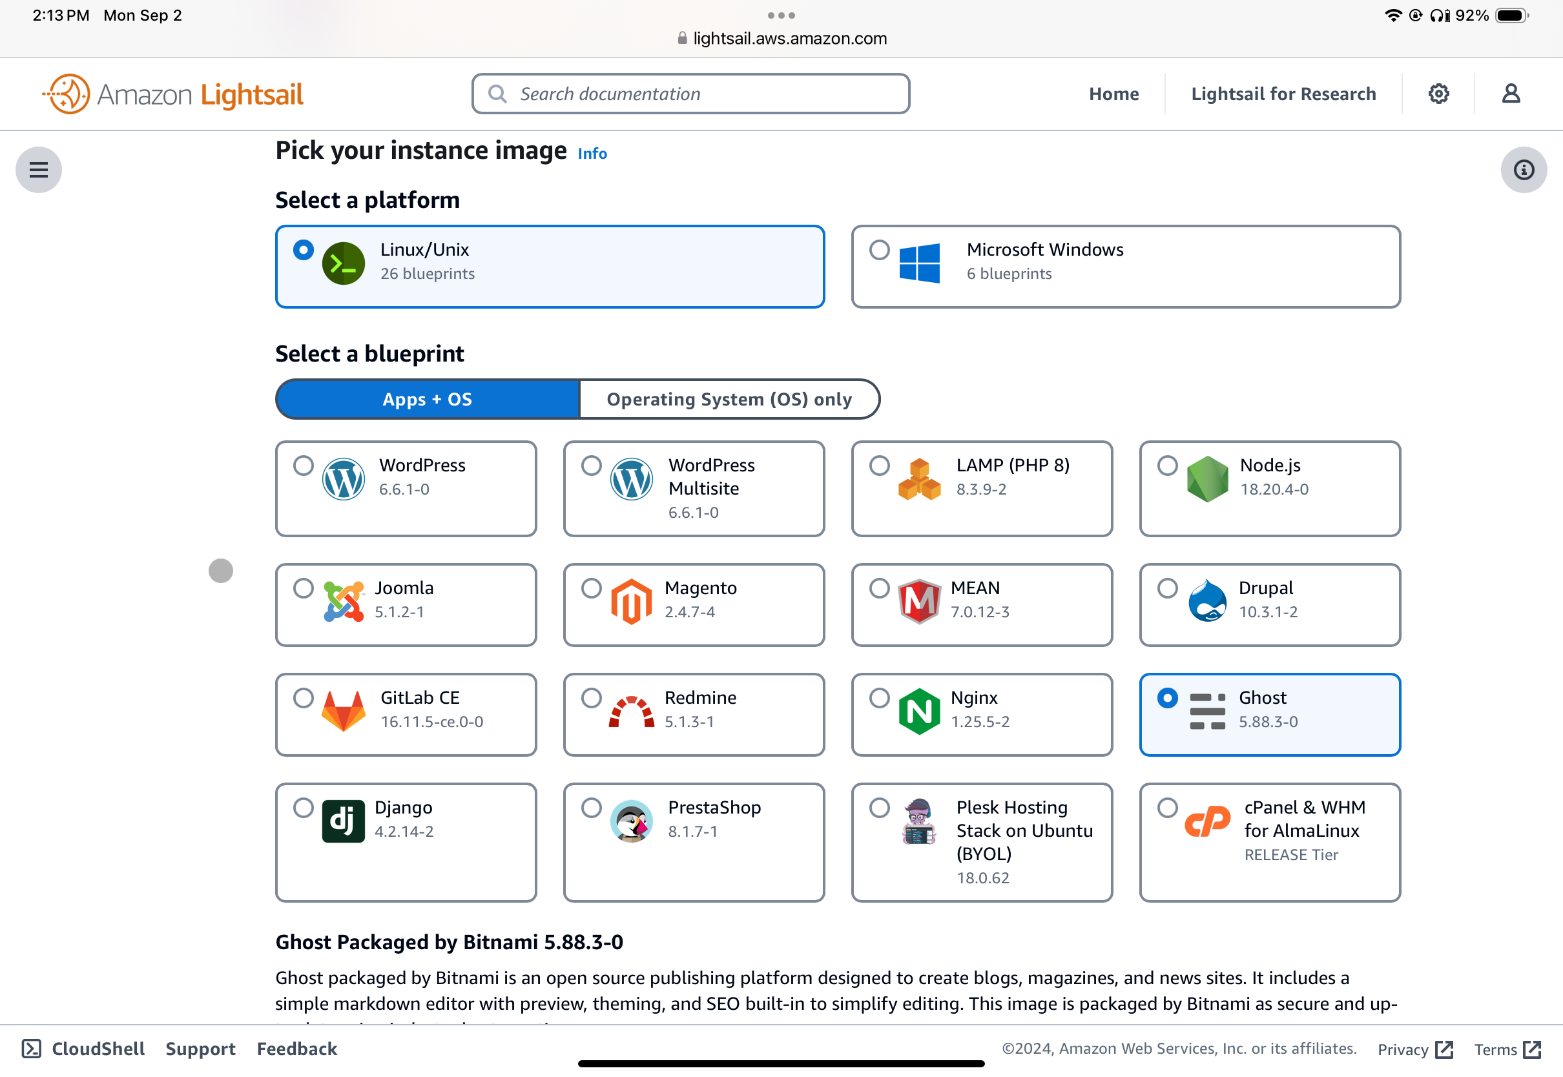
Task: Click the '6 blueprints' text
Action: [x=1009, y=274]
